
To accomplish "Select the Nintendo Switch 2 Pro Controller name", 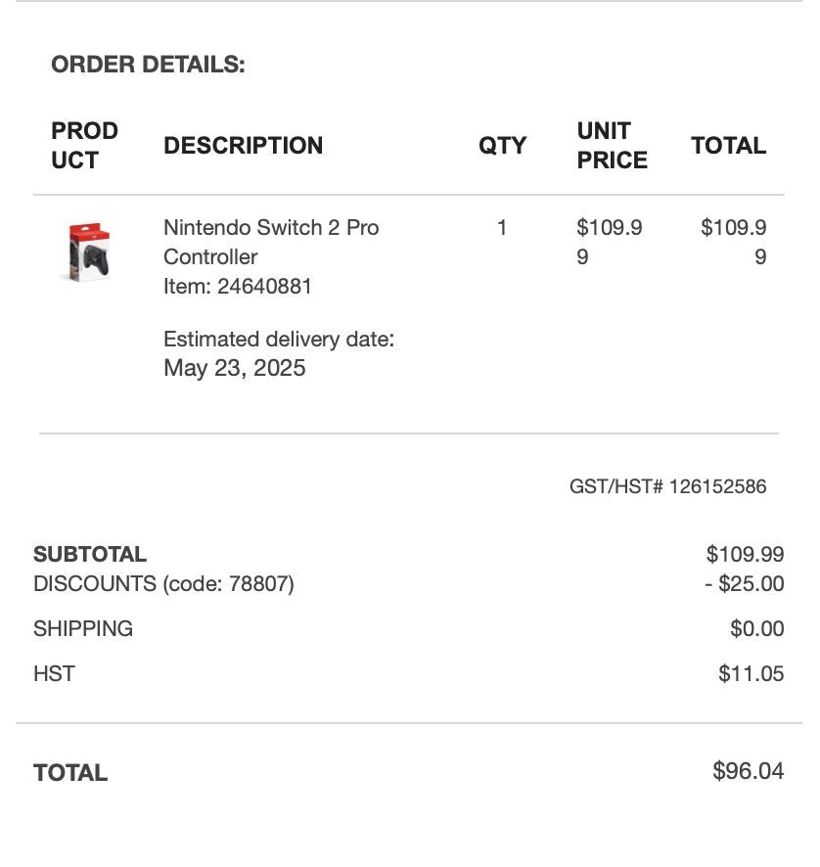I will 271,242.
